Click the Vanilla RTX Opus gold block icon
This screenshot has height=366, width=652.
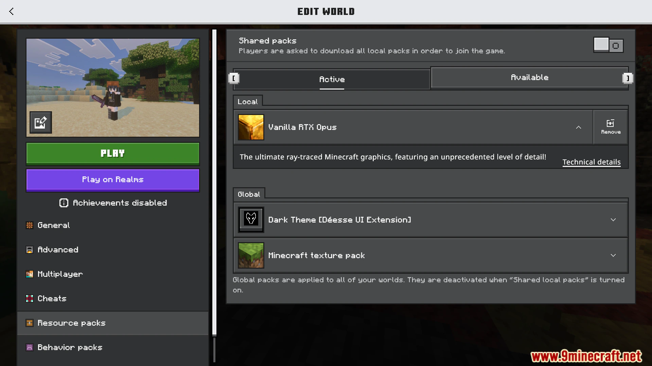point(251,127)
